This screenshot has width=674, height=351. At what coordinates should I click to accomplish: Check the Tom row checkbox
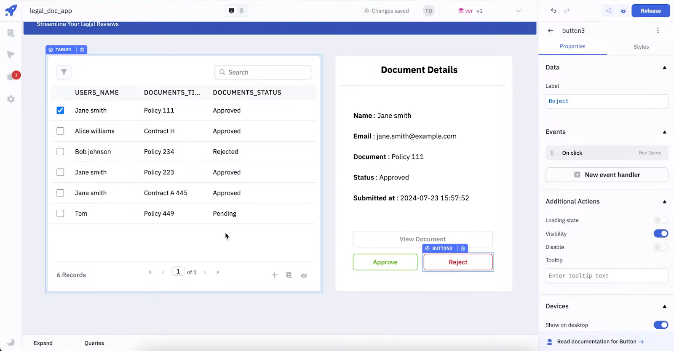60,213
